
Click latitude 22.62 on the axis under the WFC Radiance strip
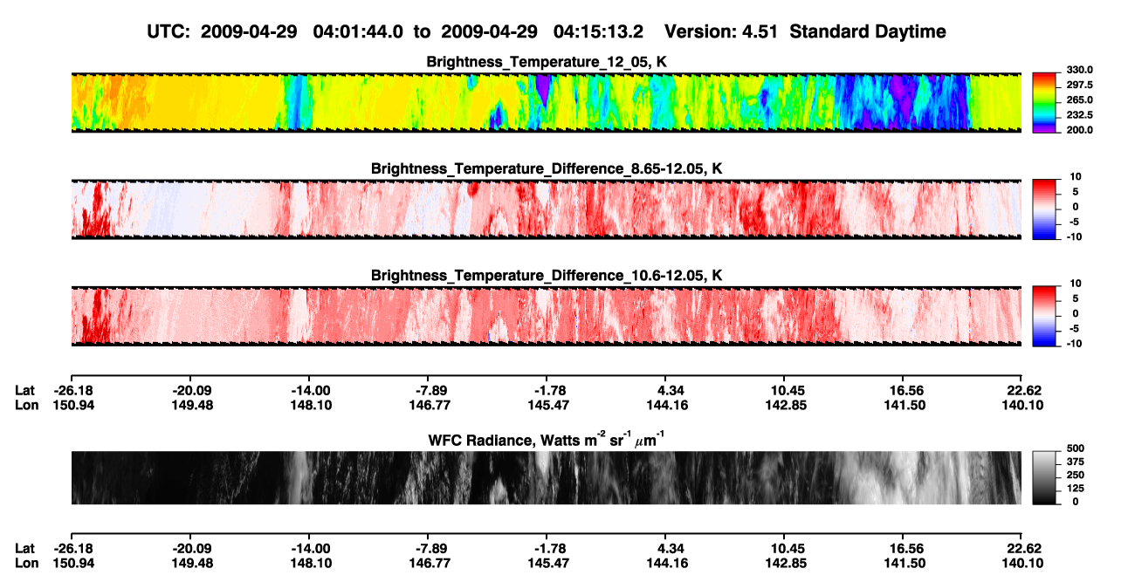pyautogui.click(x=1023, y=548)
